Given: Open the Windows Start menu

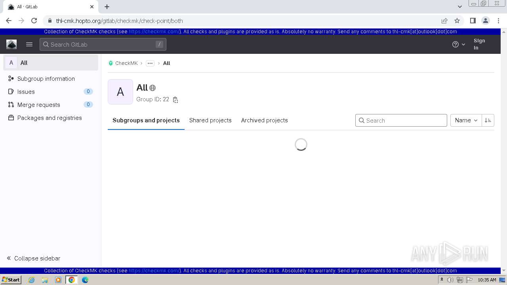Looking at the screenshot, I should pyautogui.click(x=11, y=279).
